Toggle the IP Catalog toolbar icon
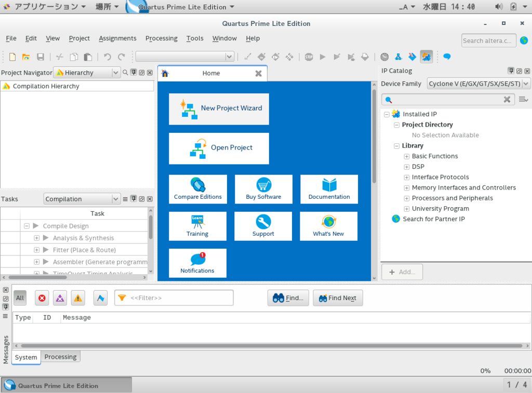The width and height of the screenshot is (532, 393). pos(427,57)
